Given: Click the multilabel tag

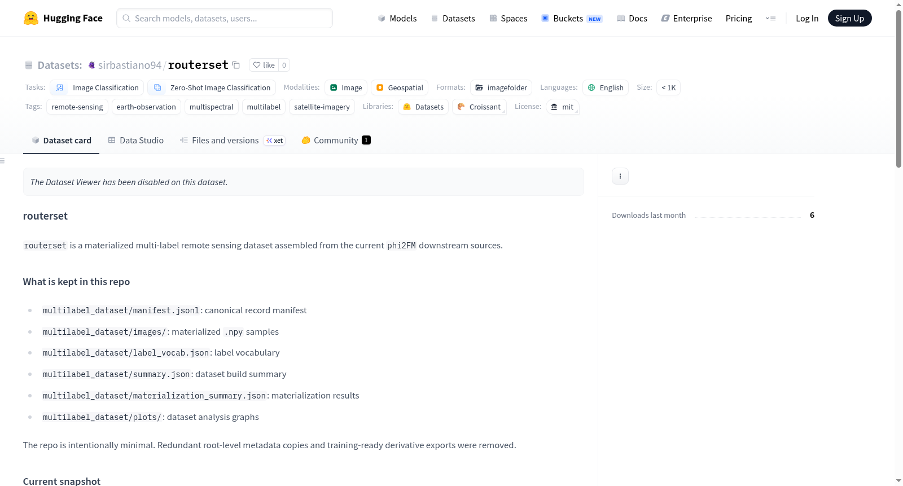Looking at the screenshot, I should coord(264,107).
